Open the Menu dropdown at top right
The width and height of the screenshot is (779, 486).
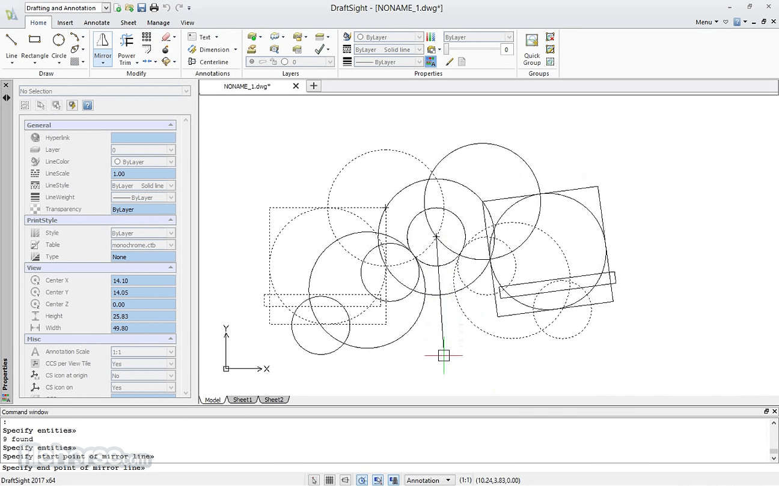coord(706,22)
